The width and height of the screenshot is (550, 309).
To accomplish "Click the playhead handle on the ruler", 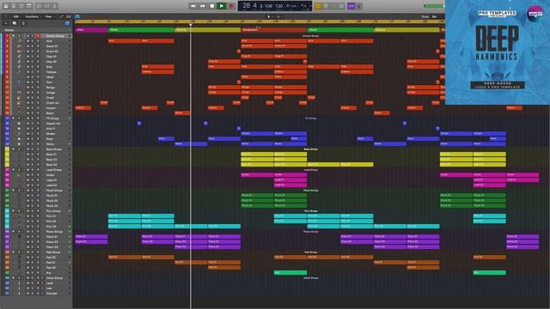I will [191, 25].
